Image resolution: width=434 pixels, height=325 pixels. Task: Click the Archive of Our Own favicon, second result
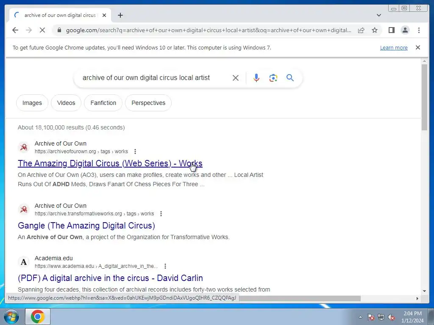(24, 209)
